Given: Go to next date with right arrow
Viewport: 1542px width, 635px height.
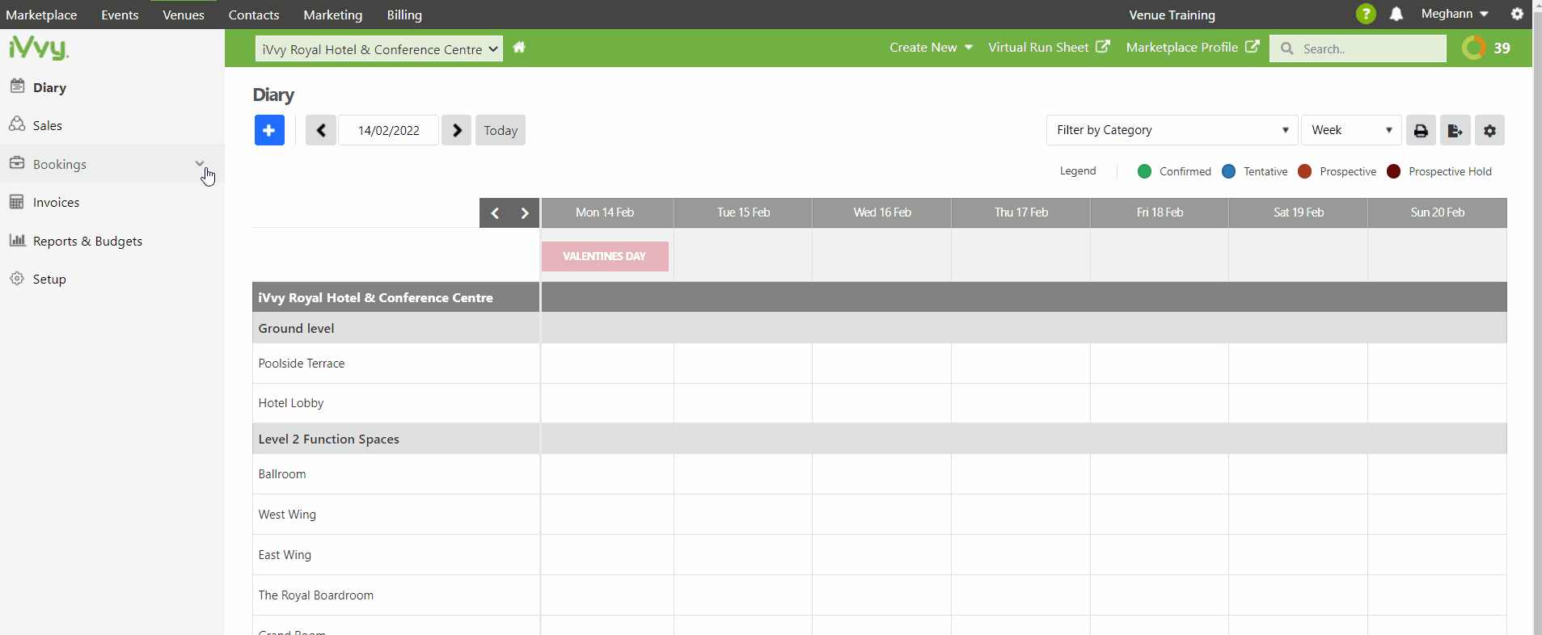Looking at the screenshot, I should pos(457,130).
